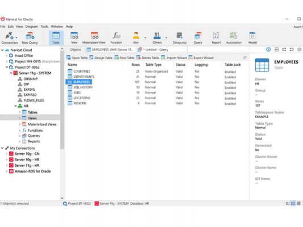This screenshot has height=227, width=303.
Task: Click the large EMPLOYEES table icon
Action: coord(262,65)
